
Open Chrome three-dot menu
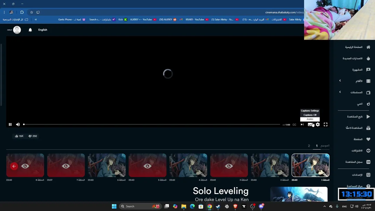point(4,12)
